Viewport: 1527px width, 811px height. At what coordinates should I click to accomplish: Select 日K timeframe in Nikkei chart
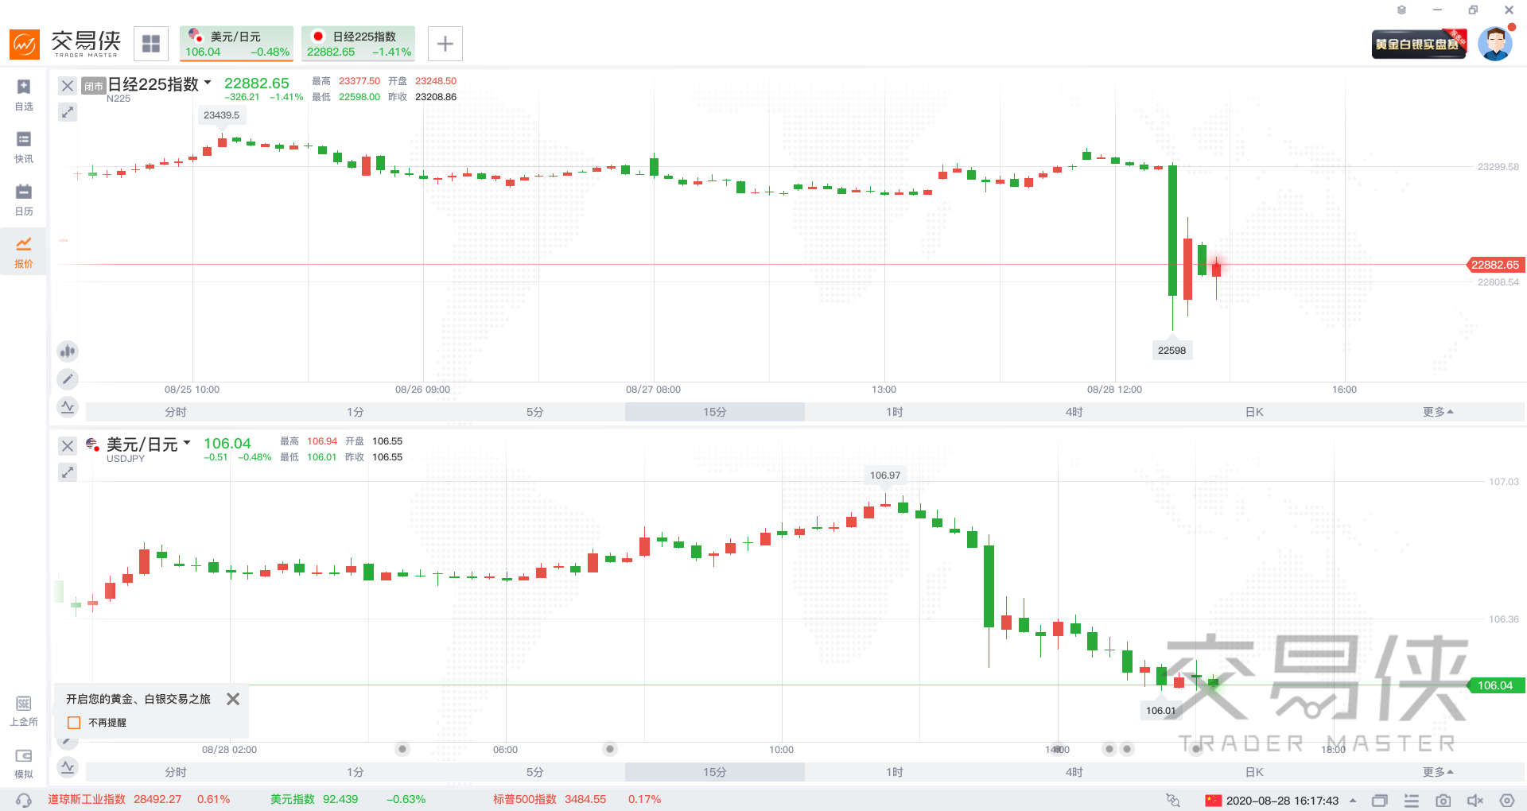coord(1254,412)
